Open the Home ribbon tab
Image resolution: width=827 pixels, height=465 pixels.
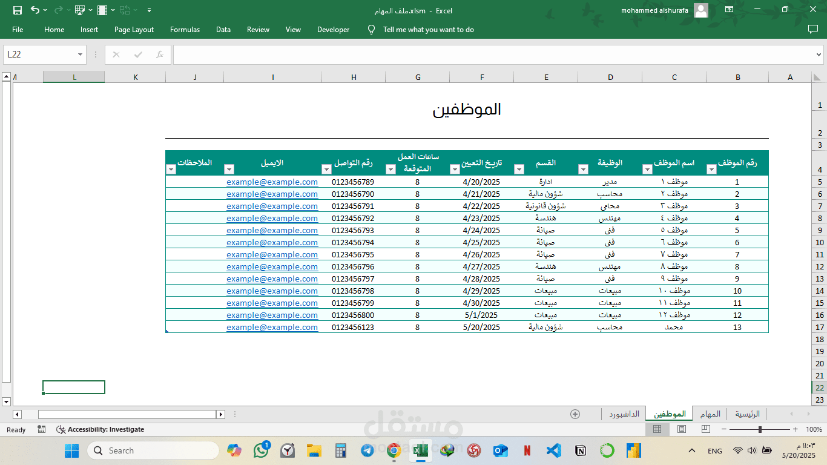[54, 30]
